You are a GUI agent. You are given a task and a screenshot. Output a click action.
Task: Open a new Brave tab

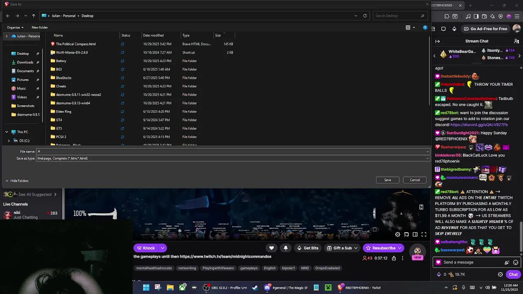pyautogui.click(x=470, y=5)
